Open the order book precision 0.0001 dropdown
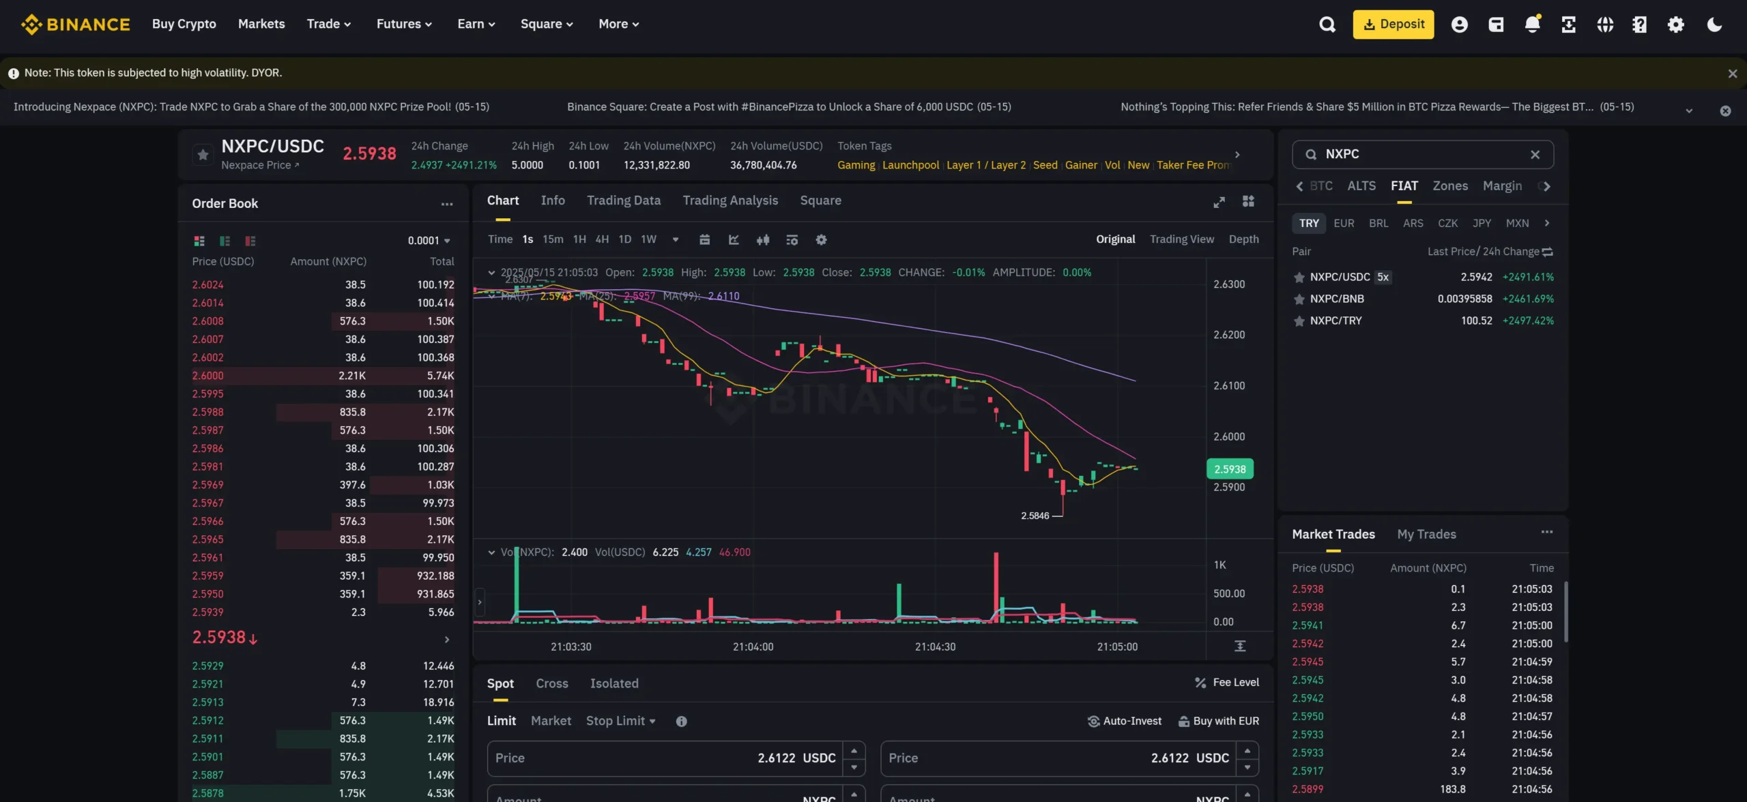The image size is (1747, 802). point(428,240)
